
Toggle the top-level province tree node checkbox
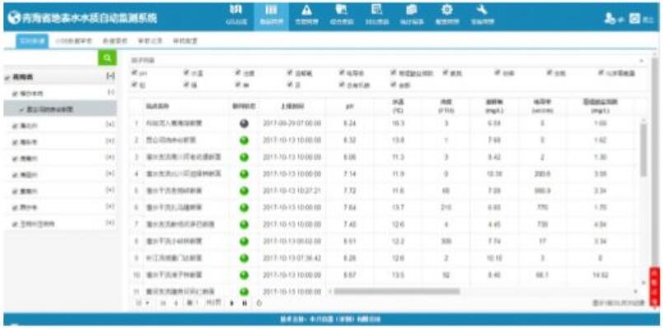[x=7, y=77]
